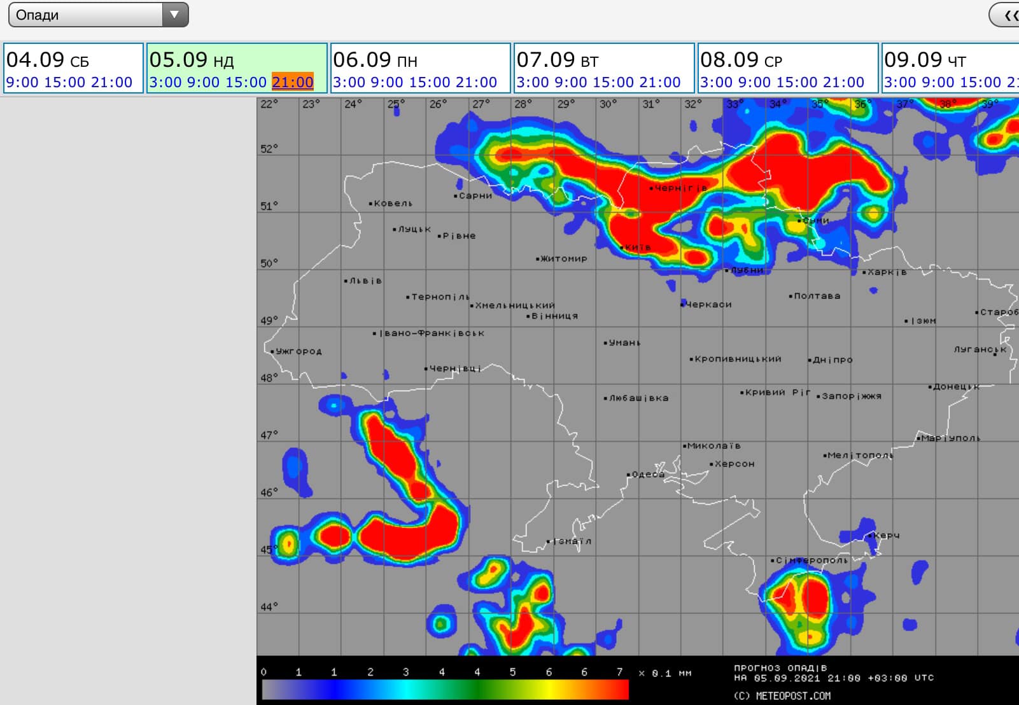
Task: Choose 21:00 time under 04.09 СБ
Action: (111, 82)
